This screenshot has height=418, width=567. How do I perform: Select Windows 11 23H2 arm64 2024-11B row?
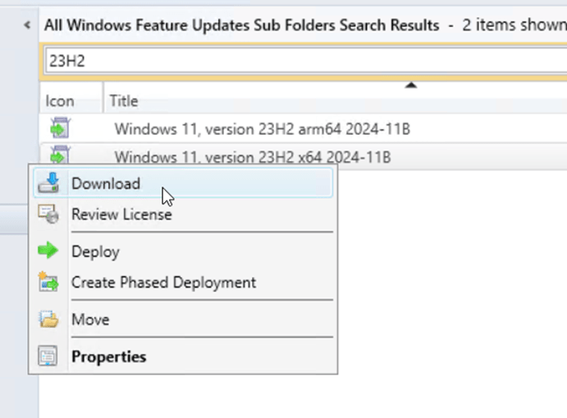[x=263, y=128]
